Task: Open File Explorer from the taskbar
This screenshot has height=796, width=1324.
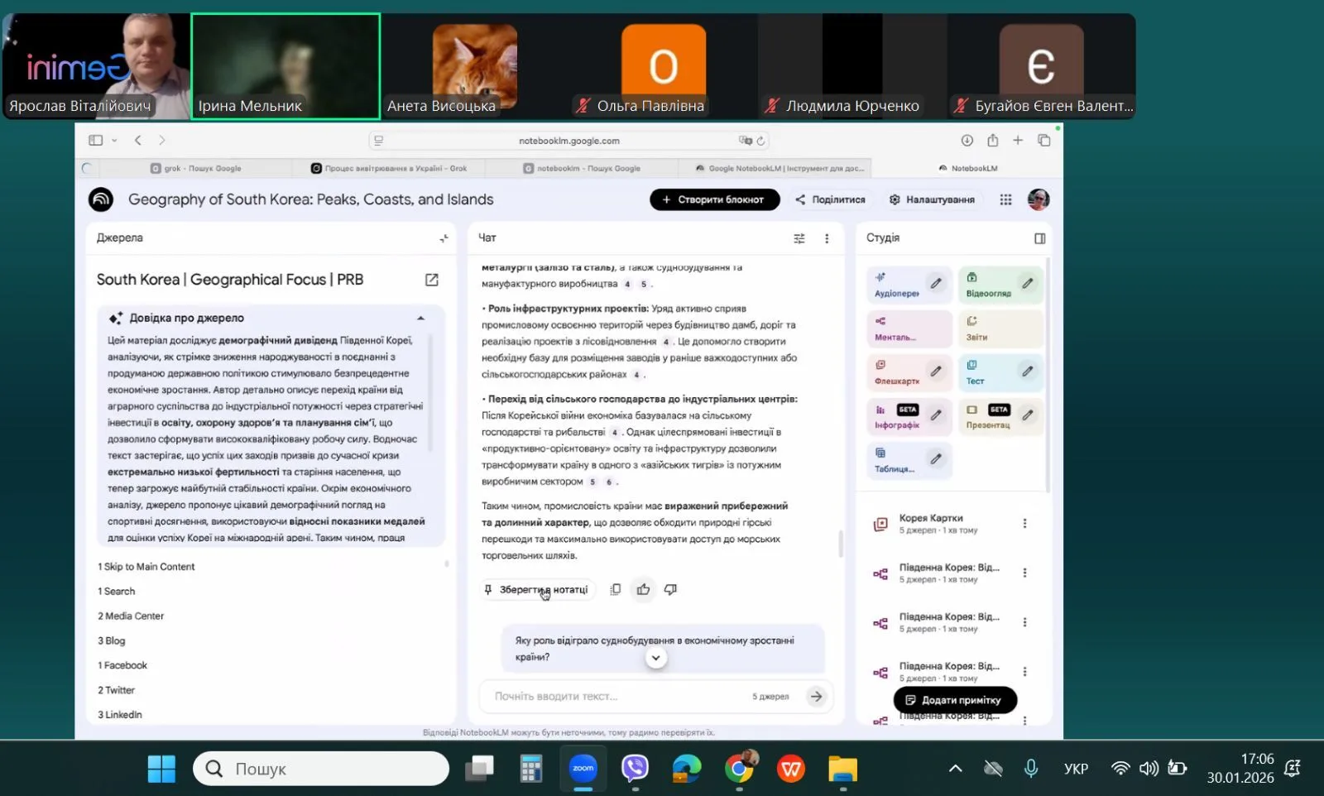Action: pyautogui.click(x=842, y=769)
